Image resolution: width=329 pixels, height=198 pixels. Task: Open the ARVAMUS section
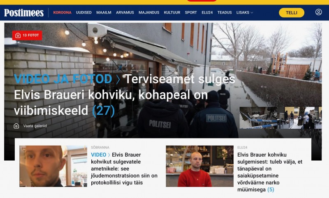pos(125,13)
